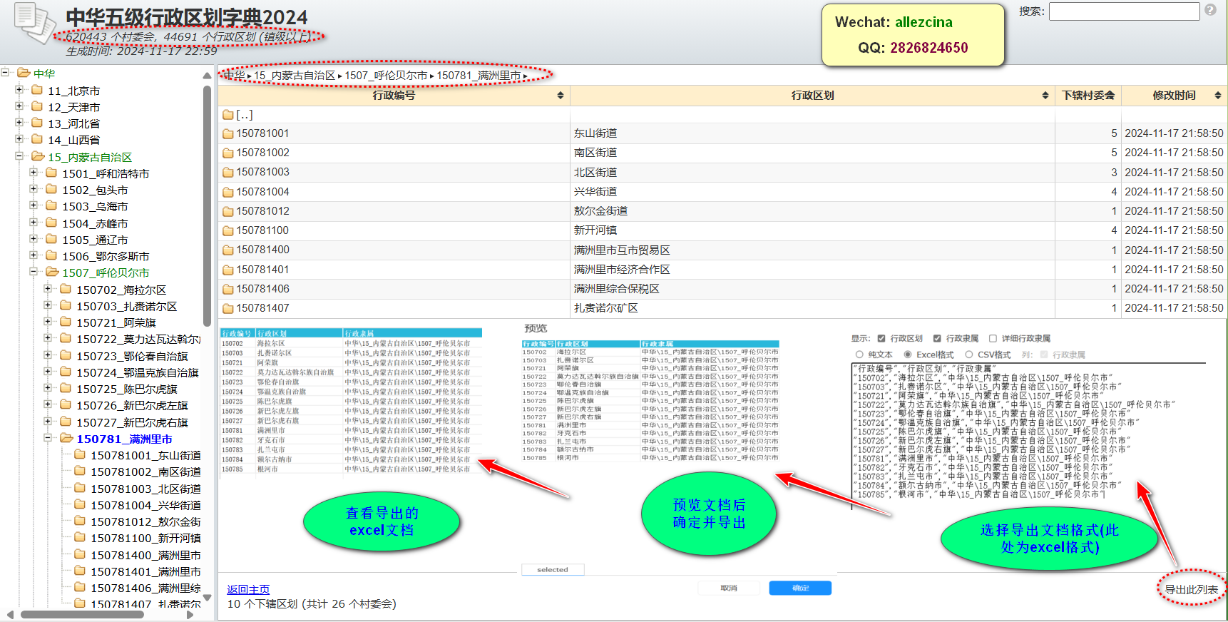Image resolution: width=1228 pixels, height=622 pixels.
Task: Click the 搜索 search input field
Action: 1124,11
